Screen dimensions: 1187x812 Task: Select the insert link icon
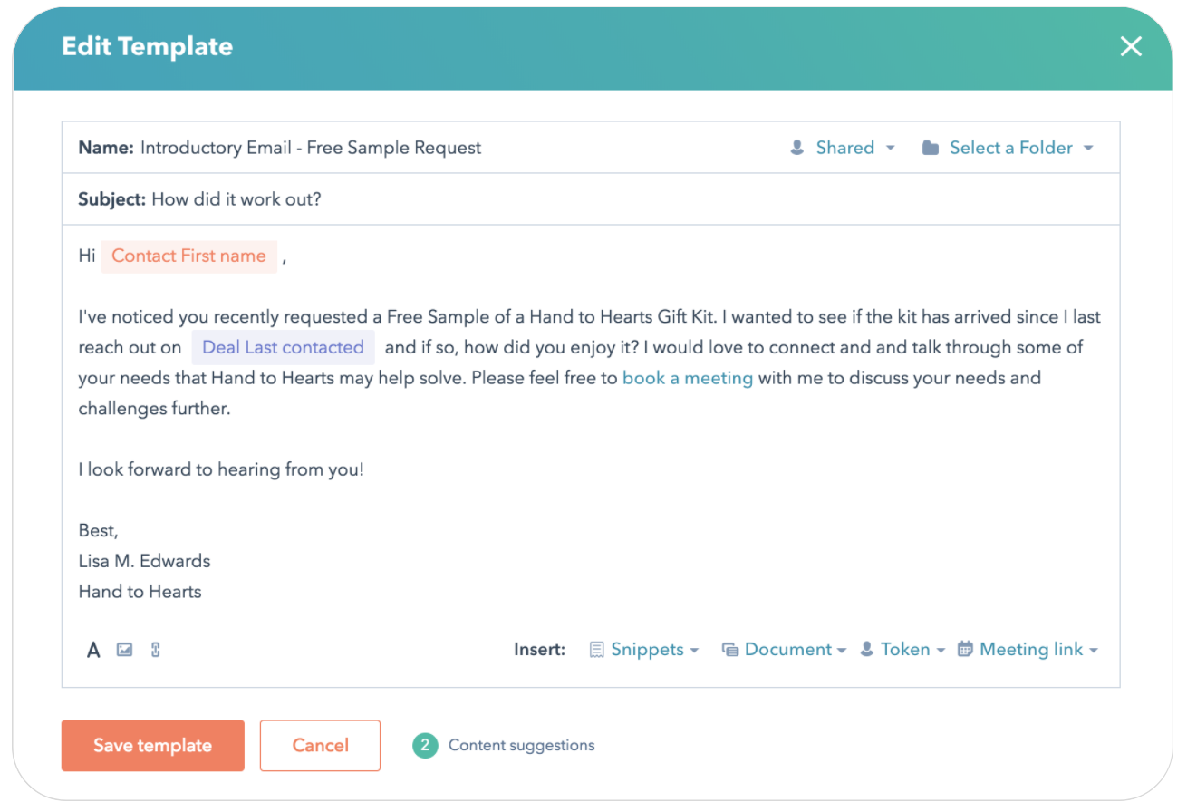(155, 649)
